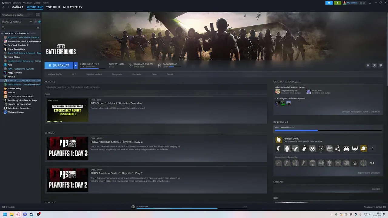Switch to Big Picture mode via monitor icon
Screen dimensions: 388x218
[x=370, y=3]
